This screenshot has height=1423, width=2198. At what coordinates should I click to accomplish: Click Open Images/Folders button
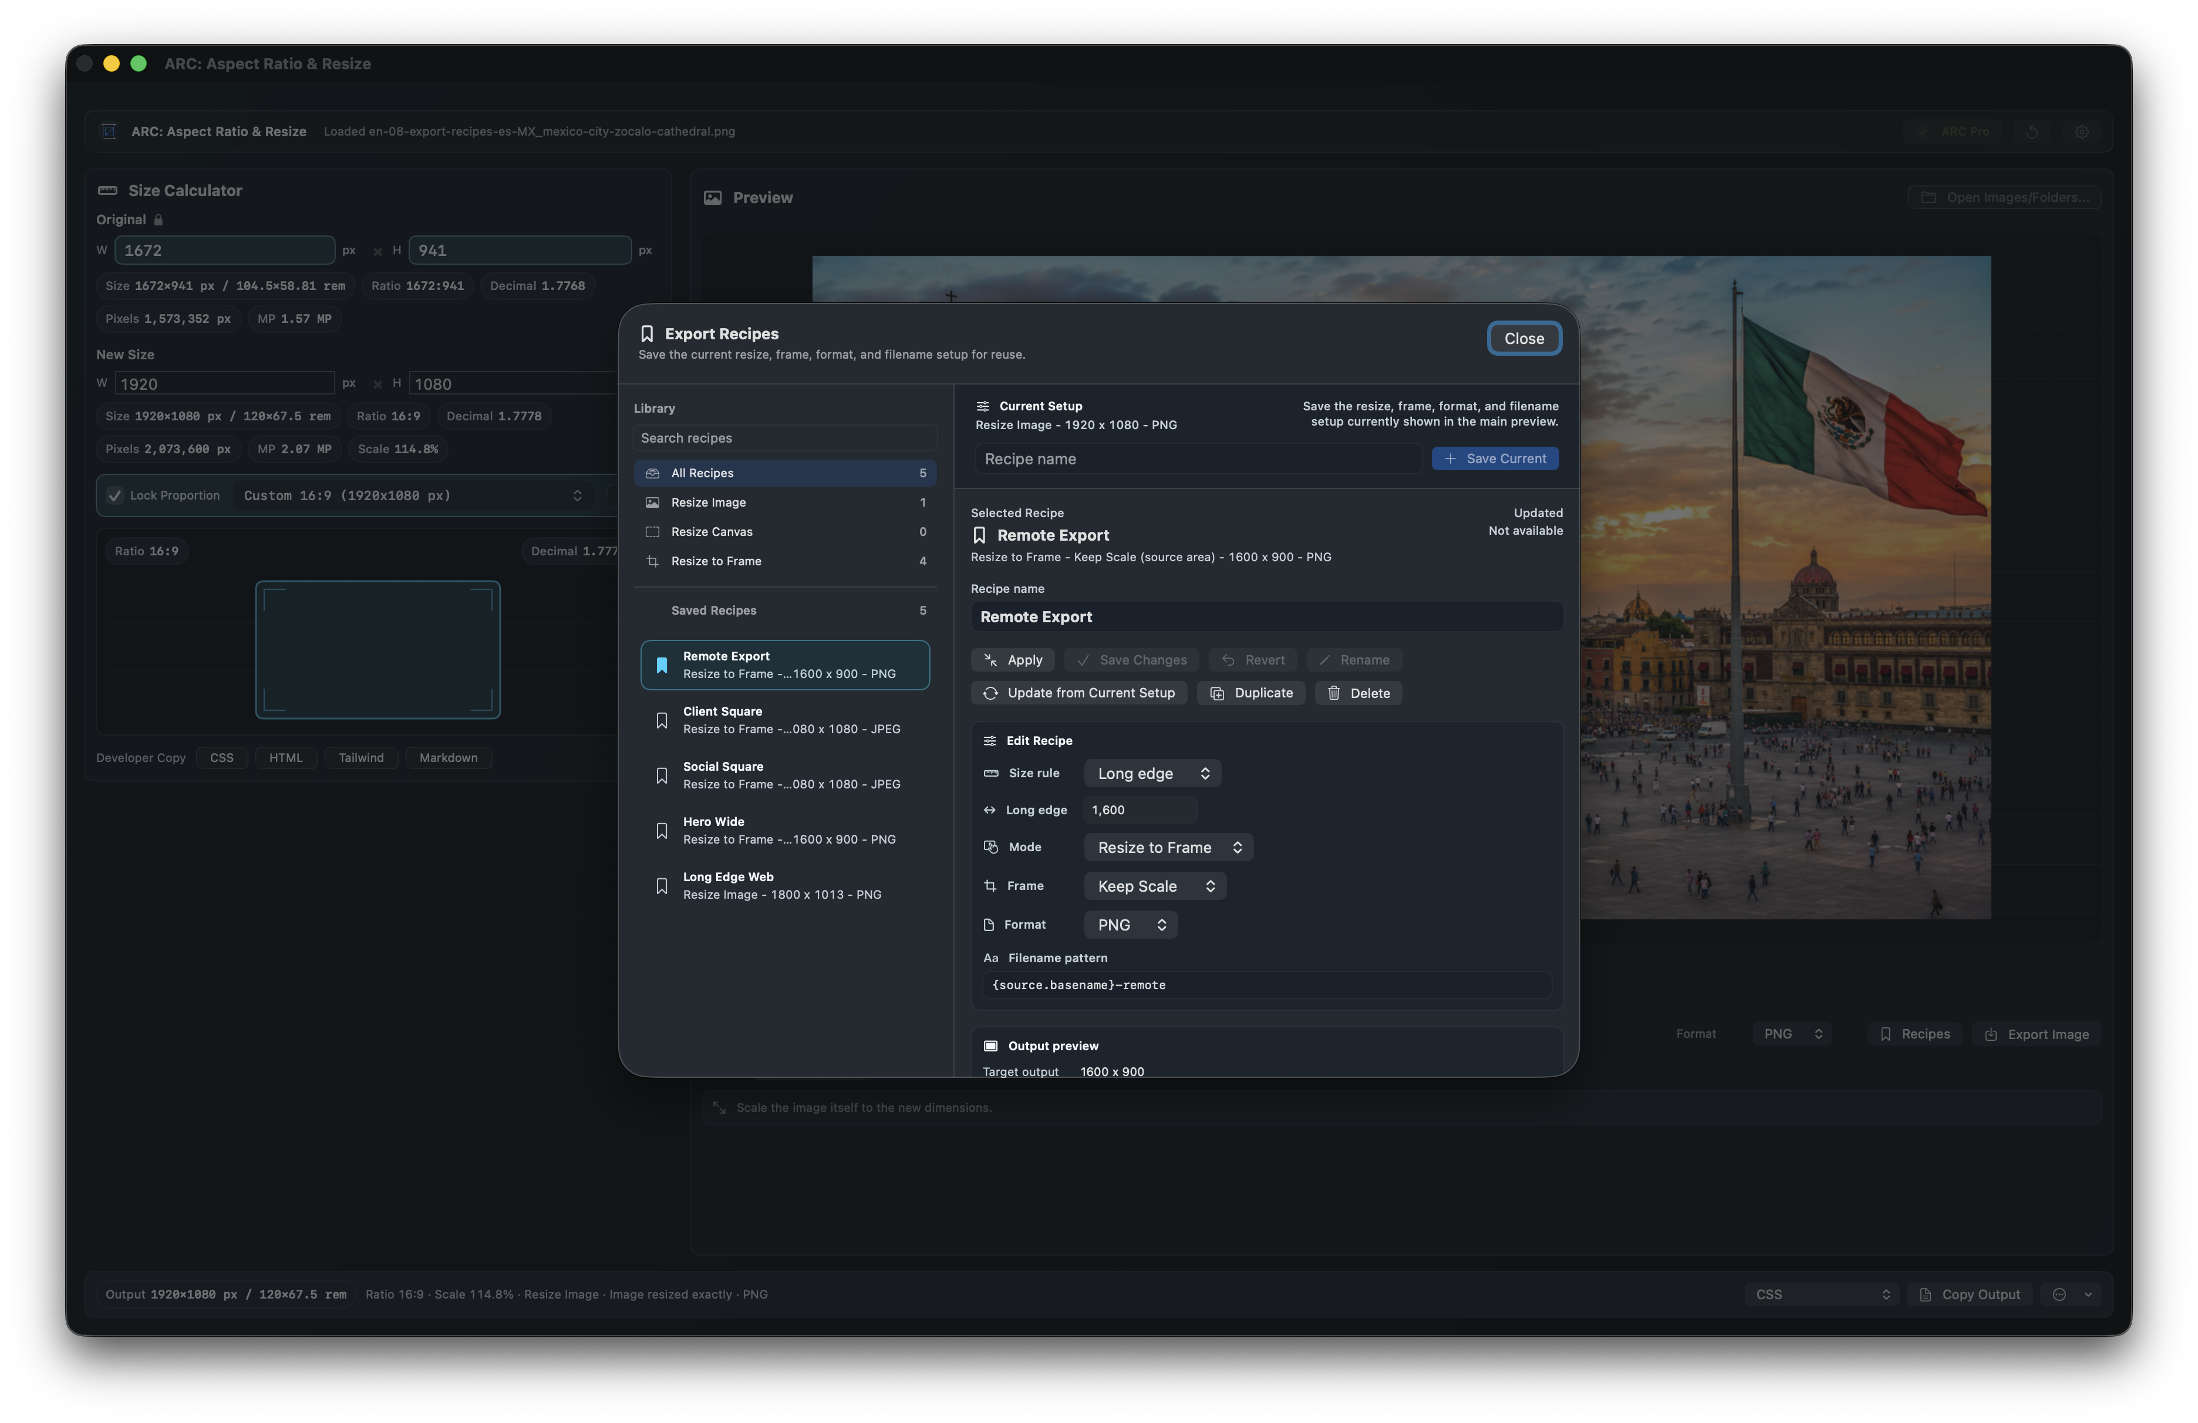pos(2005,198)
